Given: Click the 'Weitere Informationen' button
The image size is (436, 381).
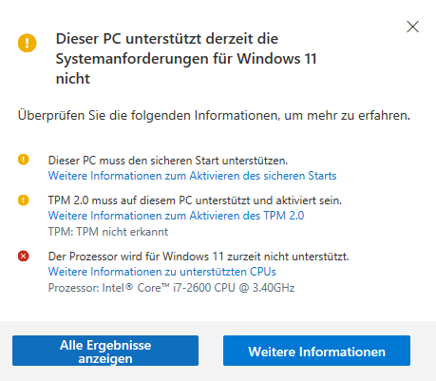Looking at the screenshot, I should click(316, 351).
